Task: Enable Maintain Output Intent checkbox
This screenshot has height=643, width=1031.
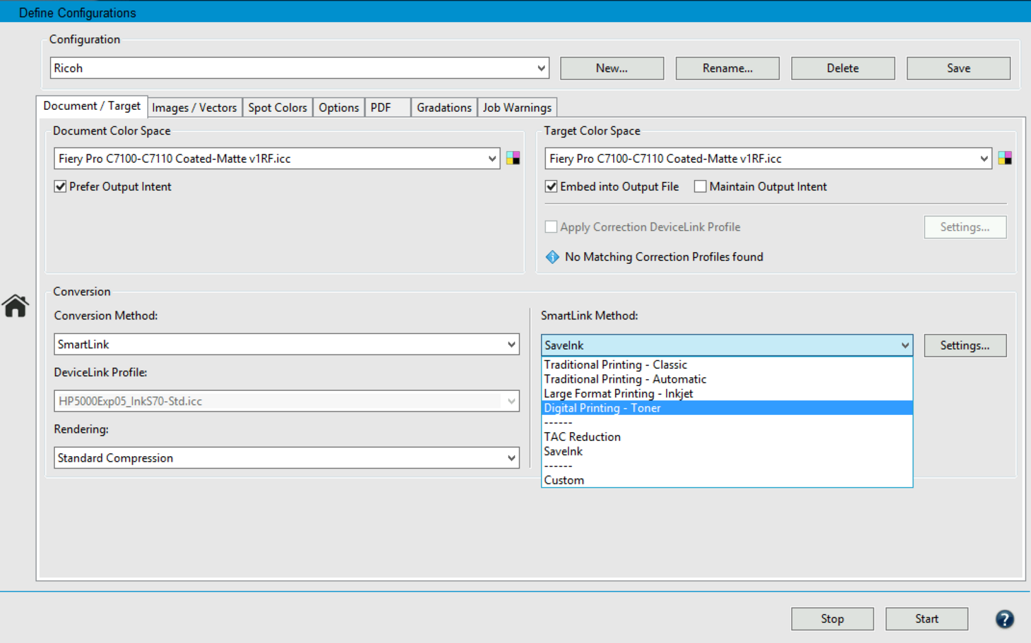Action: coord(700,187)
